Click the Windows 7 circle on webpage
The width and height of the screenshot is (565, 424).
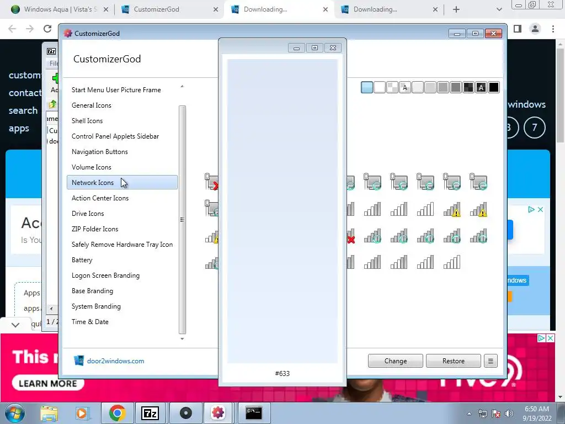[534, 128]
